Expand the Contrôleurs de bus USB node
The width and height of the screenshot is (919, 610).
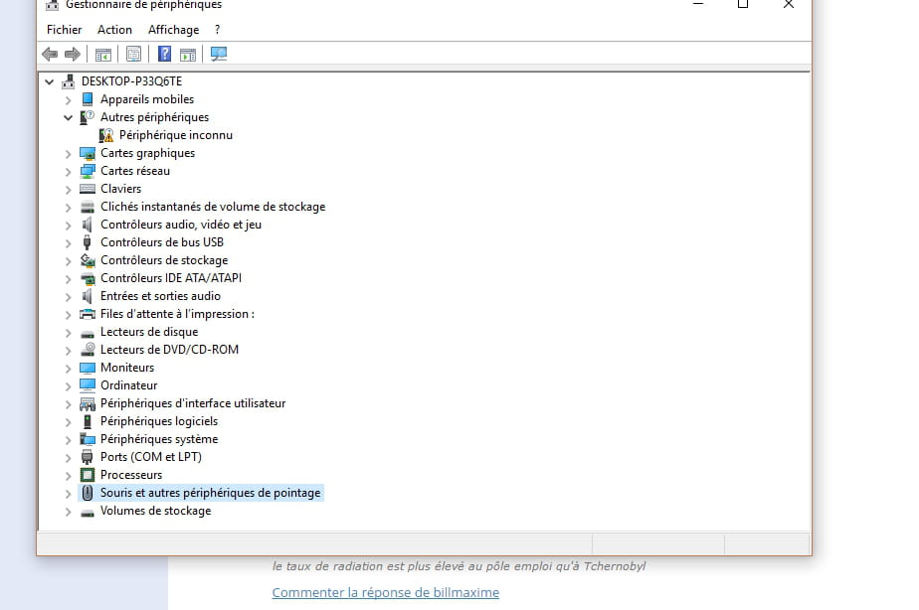point(68,243)
